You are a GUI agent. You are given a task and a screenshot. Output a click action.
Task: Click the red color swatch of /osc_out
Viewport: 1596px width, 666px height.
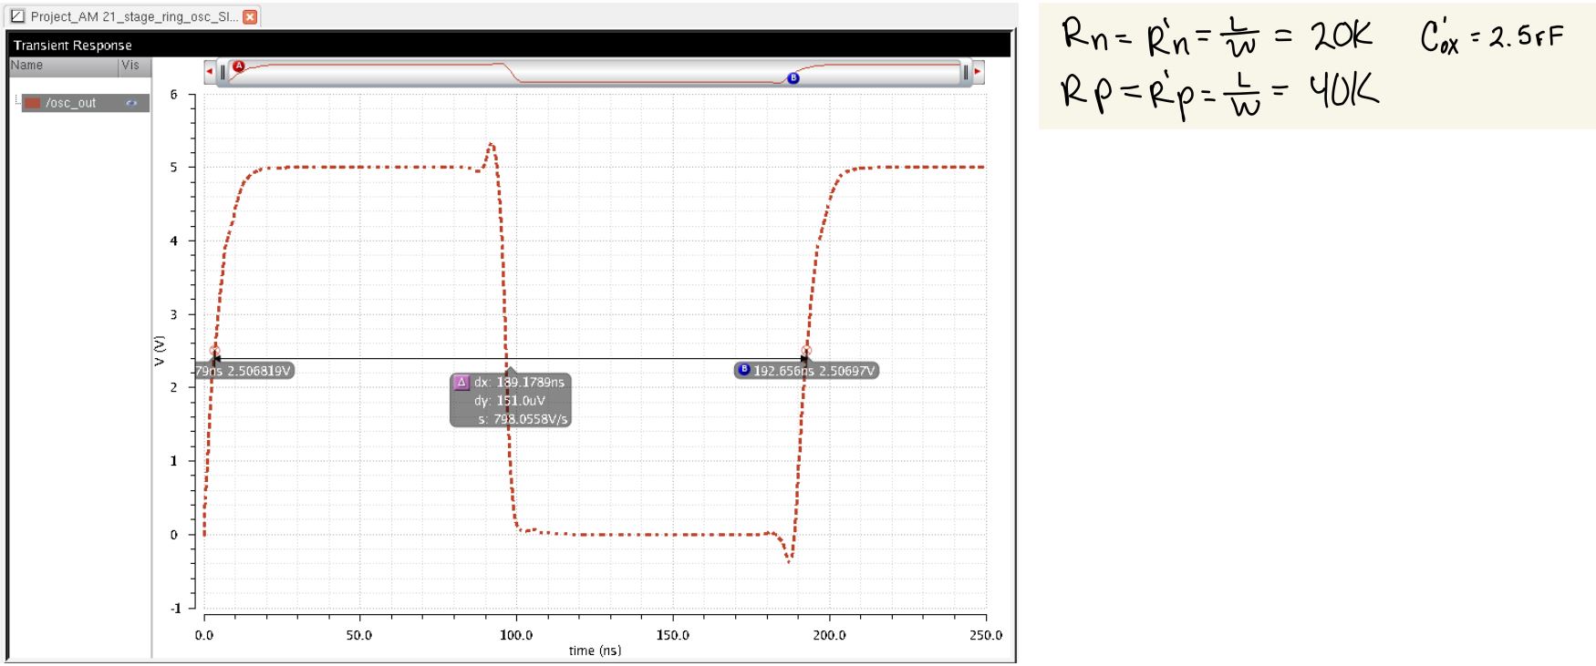pyautogui.click(x=33, y=103)
